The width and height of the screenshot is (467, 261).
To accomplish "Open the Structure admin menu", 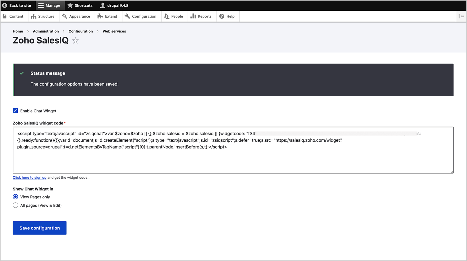I will point(43,16).
